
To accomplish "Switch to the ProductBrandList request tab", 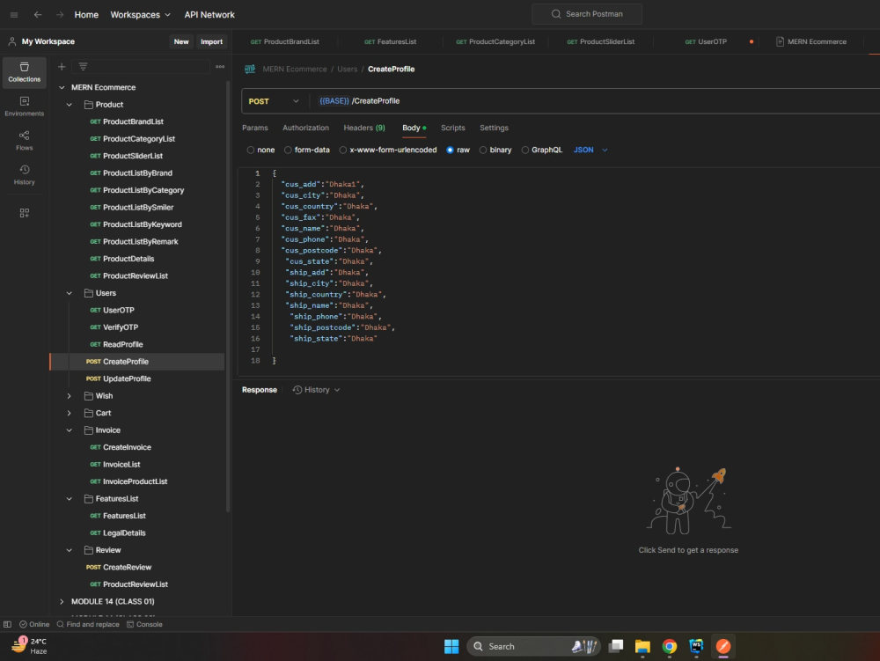I will 285,41.
